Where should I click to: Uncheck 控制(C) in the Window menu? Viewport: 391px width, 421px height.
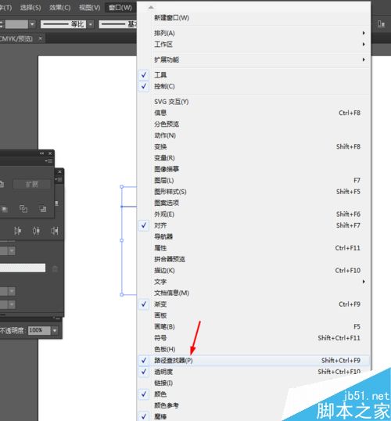click(253, 86)
